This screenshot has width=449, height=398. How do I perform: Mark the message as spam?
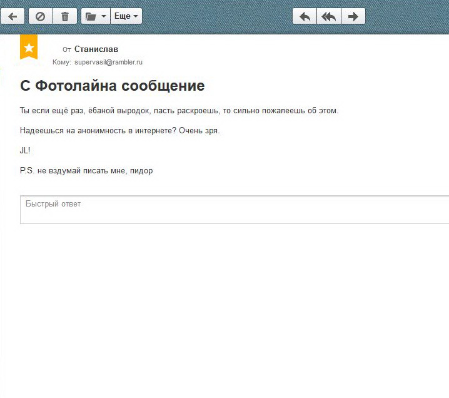click(41, 16)
